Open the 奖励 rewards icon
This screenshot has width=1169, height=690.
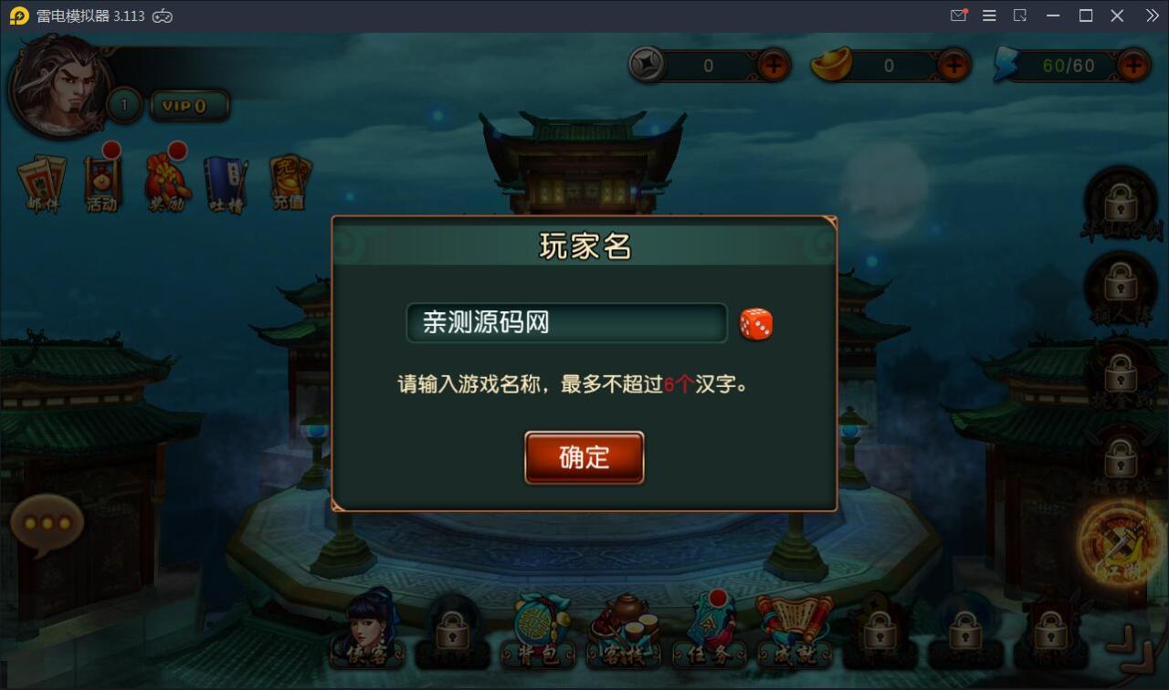(167, 182)
